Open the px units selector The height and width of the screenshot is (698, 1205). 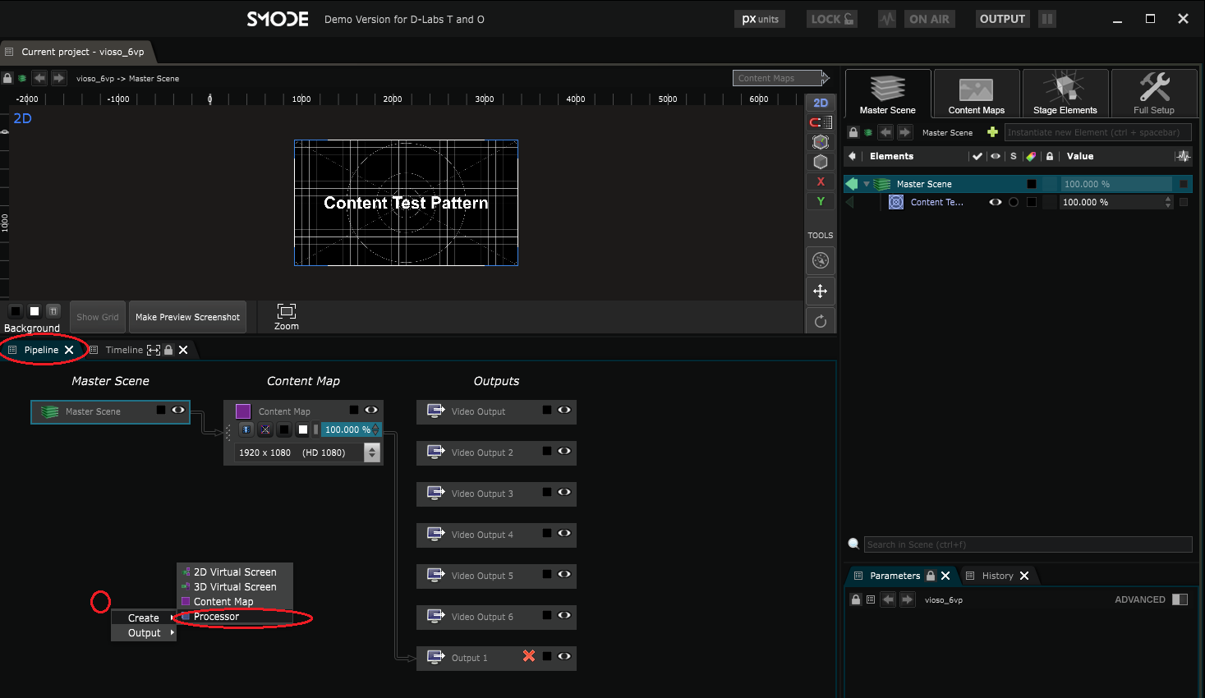coord(760,19)
